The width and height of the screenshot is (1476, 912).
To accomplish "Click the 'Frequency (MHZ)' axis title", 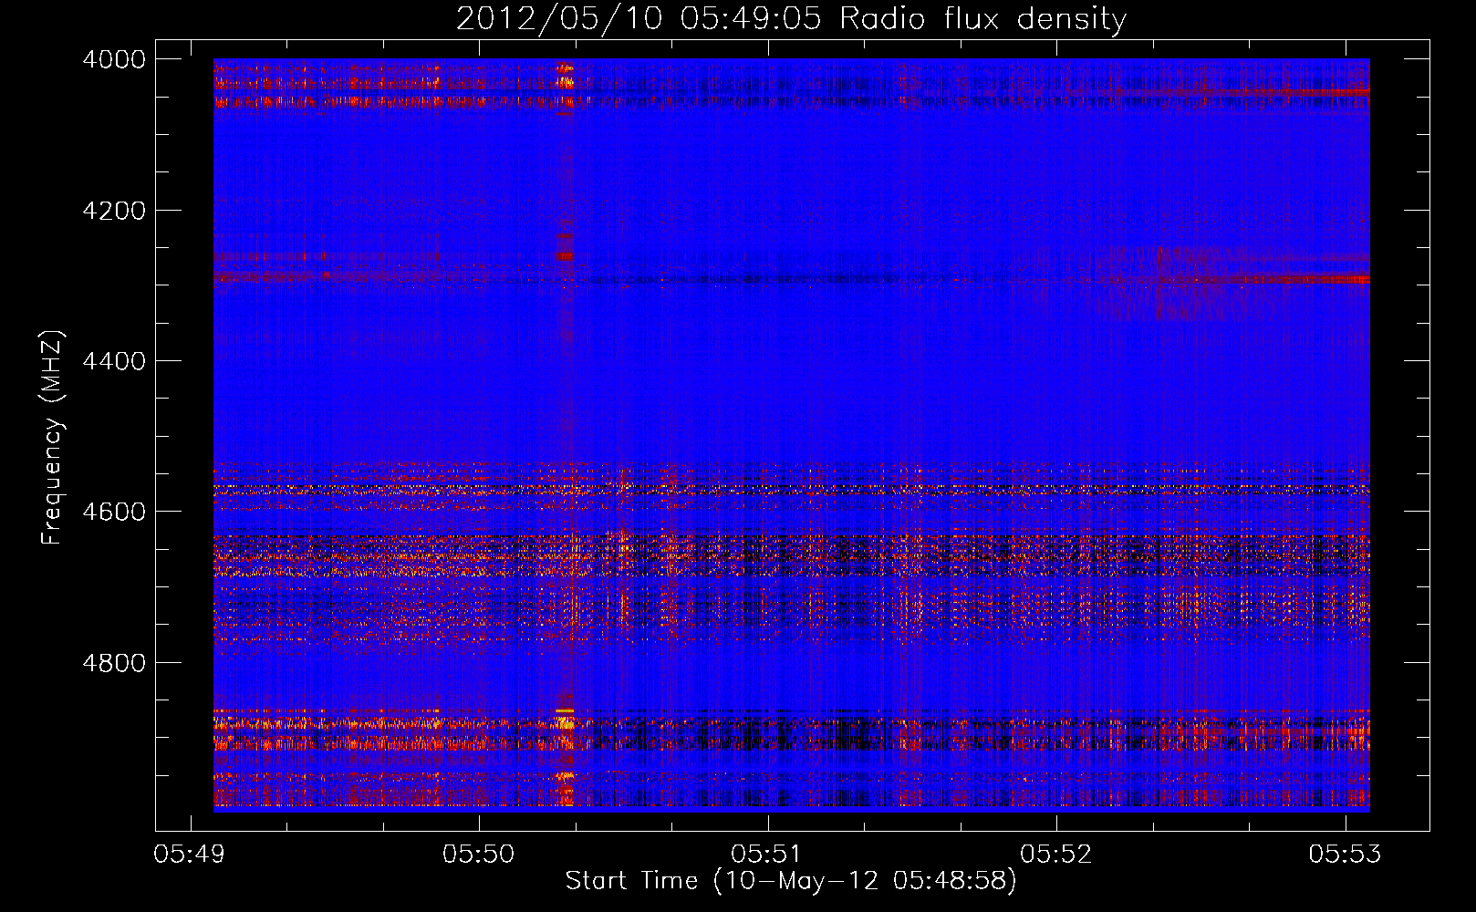I will pos(52,438).
